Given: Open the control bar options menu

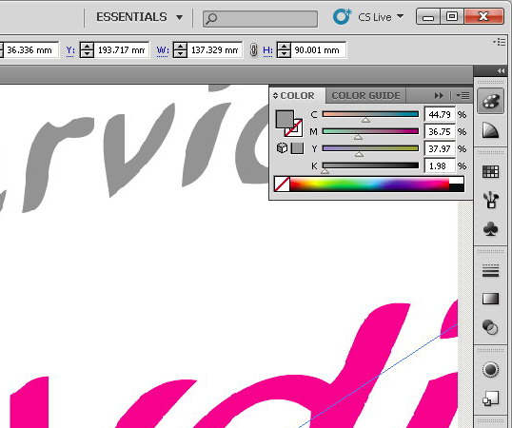Looking at the screenshot, I should coord(500,42).
